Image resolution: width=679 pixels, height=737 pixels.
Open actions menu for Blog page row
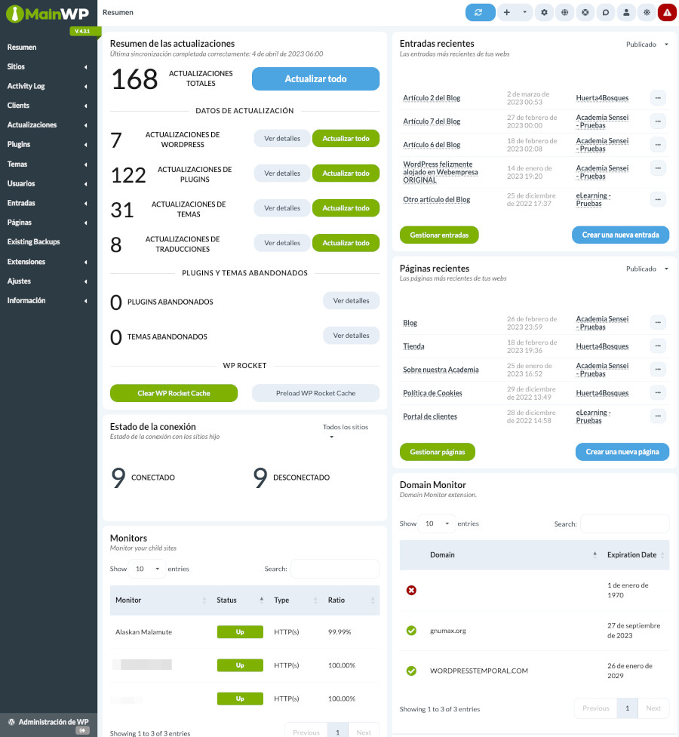click(658, 322)
